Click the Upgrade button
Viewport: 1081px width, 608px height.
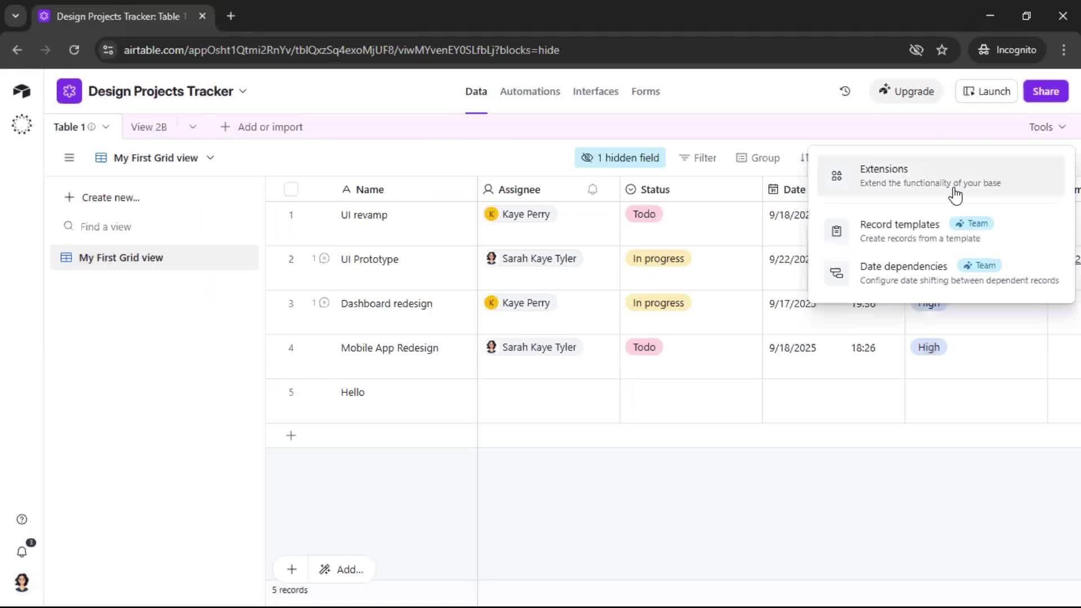point(906,91)
